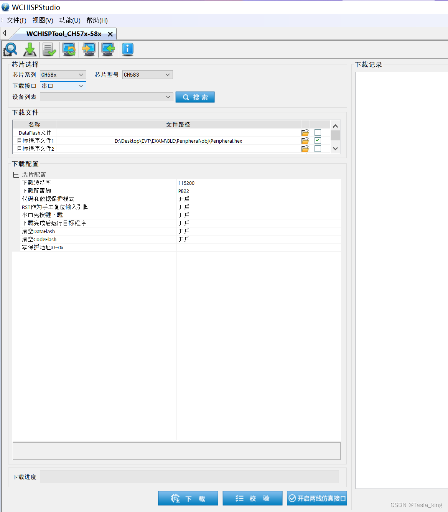Click the monitor orange right-arrow toolbar icon
Viewport: 448px width, 512px height.
pyautogui.click(x=89, y=49)
